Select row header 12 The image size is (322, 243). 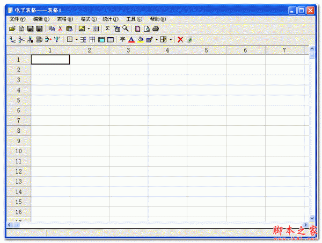(19, 171)
